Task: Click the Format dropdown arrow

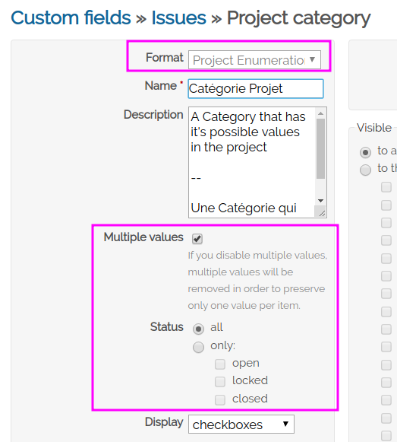Action: (312, 59)
